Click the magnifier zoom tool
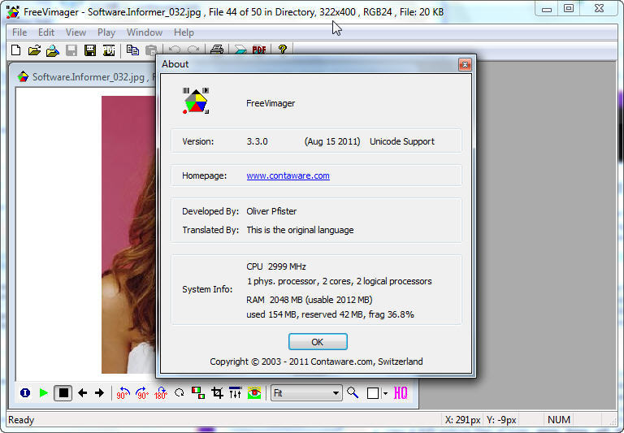This screenshot has width=624, height=433. coord(353,393)
